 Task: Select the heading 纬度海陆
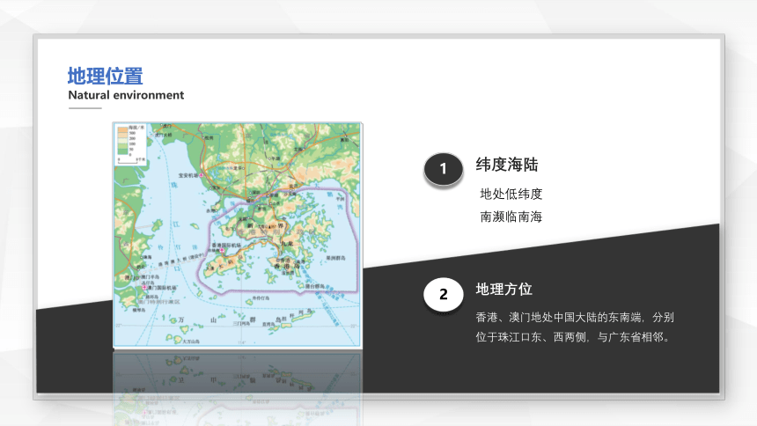(507, 165)
